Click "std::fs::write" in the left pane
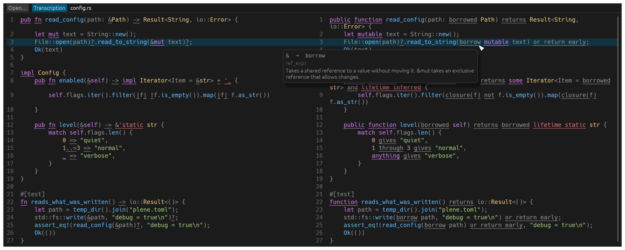Viewport: 625px width, 250px height. tap(59, 217)
